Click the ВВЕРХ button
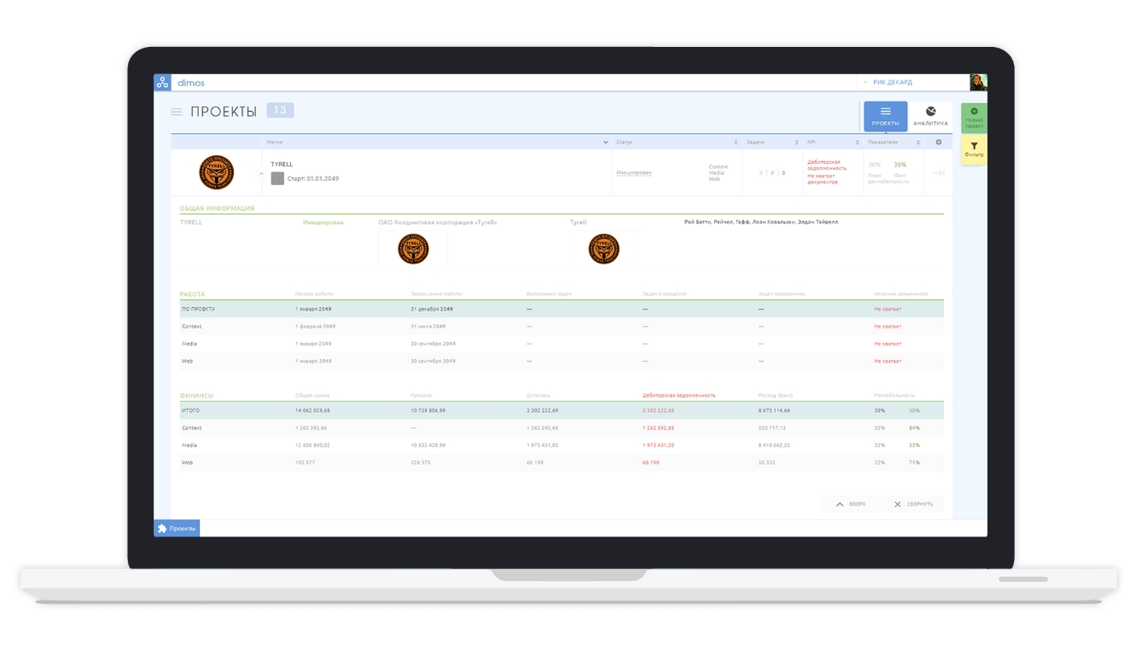 850,504
